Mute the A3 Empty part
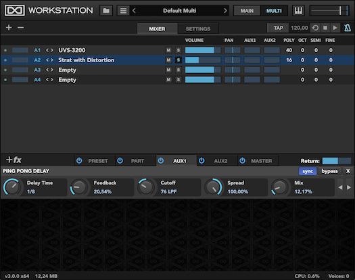This screenshot has height=280, width=355. pos(168,70)
